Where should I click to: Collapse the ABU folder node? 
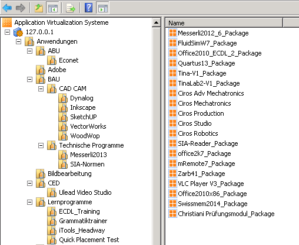tap(29, 51)
